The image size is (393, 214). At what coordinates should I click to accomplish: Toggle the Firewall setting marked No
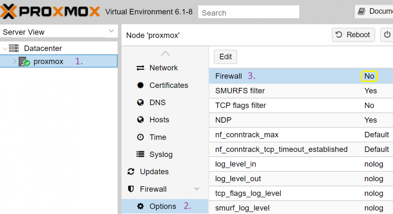369,76
